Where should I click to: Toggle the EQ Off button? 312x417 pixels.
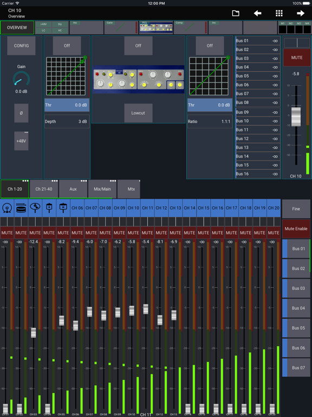[x=138, y=46]
